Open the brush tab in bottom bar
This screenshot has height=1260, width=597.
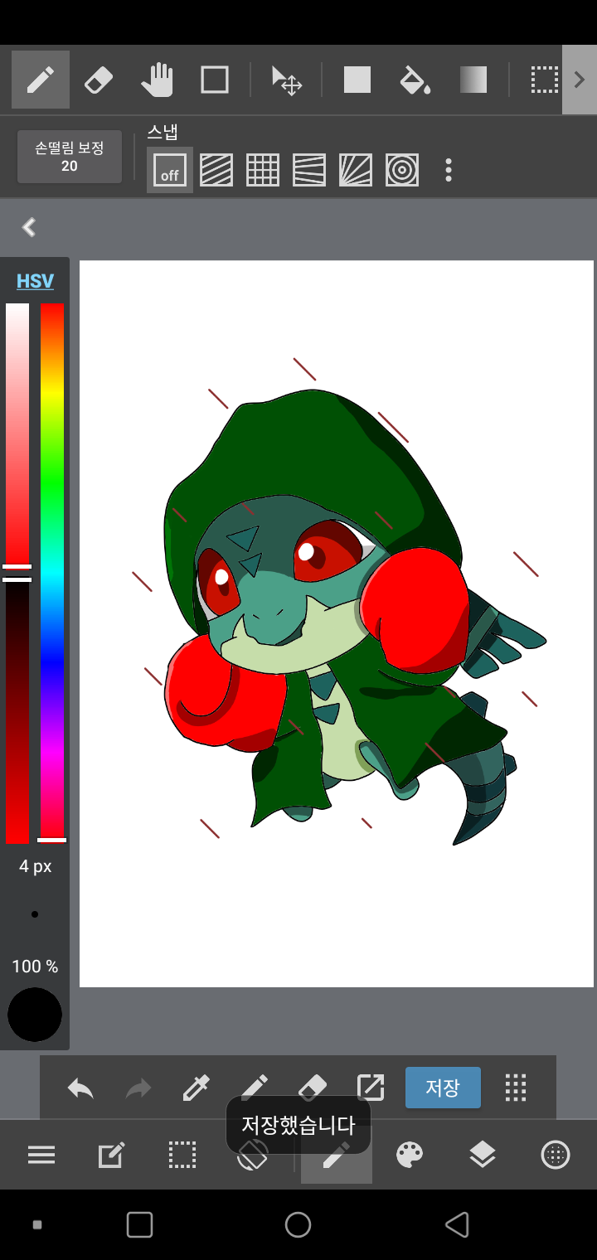coord(337,1155)
